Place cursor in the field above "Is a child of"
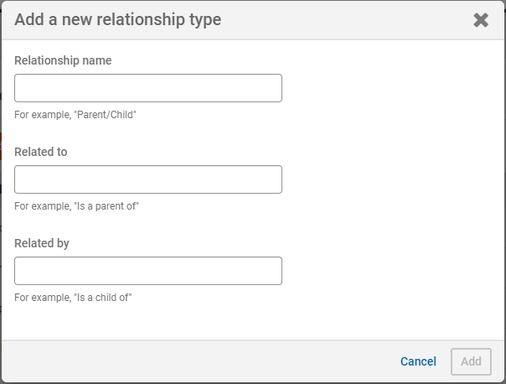This screenshot has width=506, height=384. click(x=148, y=271)
